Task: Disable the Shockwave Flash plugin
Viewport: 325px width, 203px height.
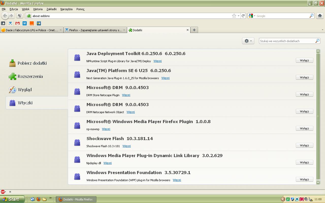Action: 304,145
